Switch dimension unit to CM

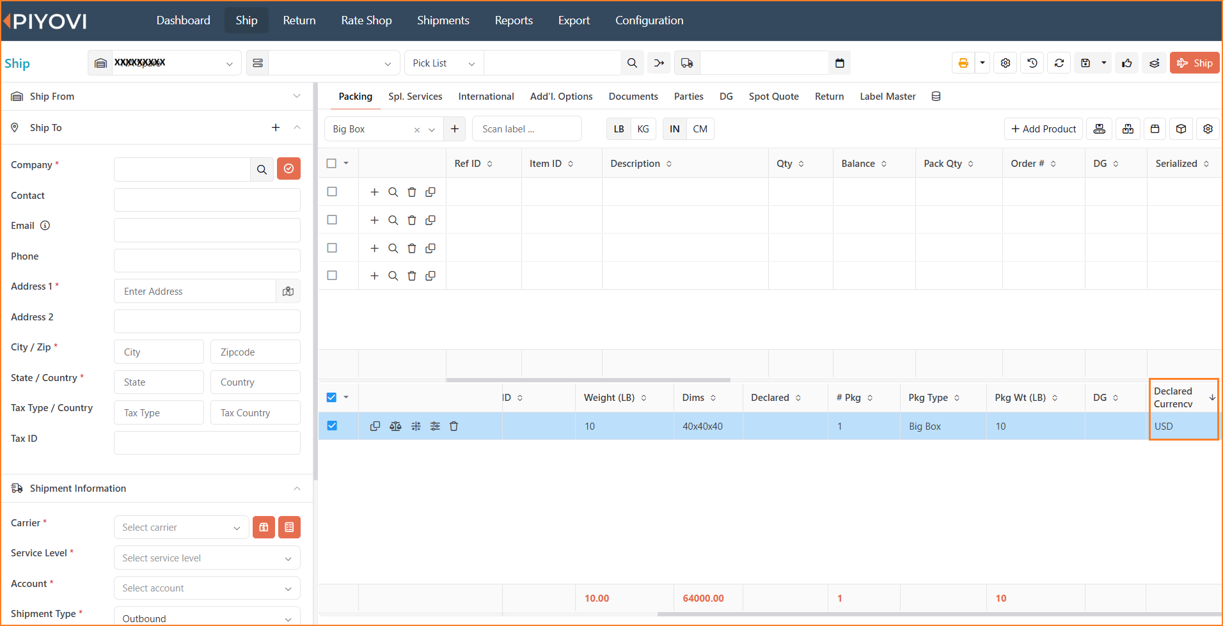(700, 129)
